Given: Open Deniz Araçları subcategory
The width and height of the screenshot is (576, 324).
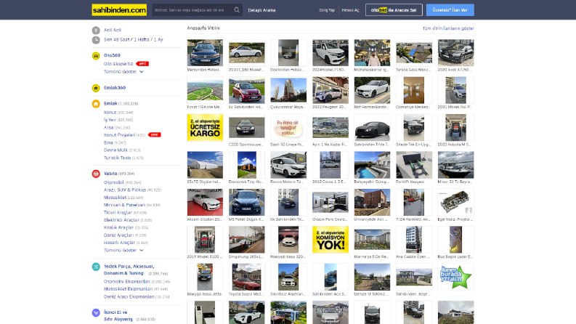Looking at the screenshot, I should coord(118,235).
